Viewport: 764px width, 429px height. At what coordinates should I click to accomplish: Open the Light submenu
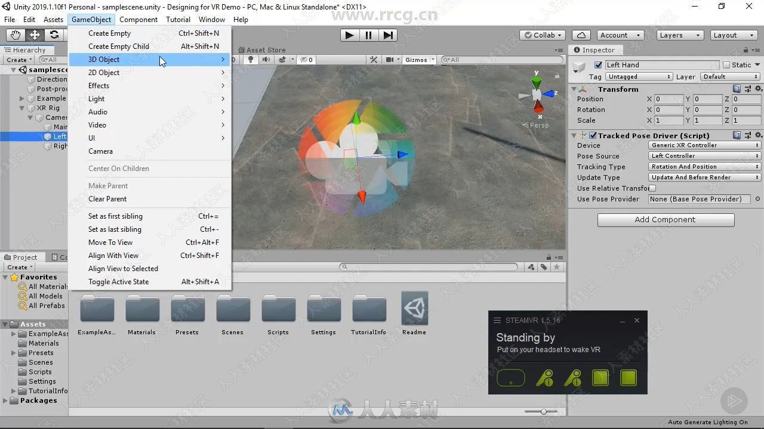150,99
